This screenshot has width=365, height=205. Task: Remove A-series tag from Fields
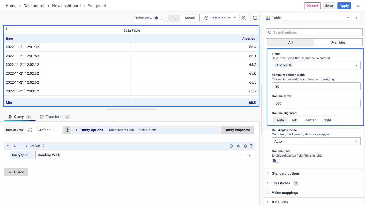point(290,65)
